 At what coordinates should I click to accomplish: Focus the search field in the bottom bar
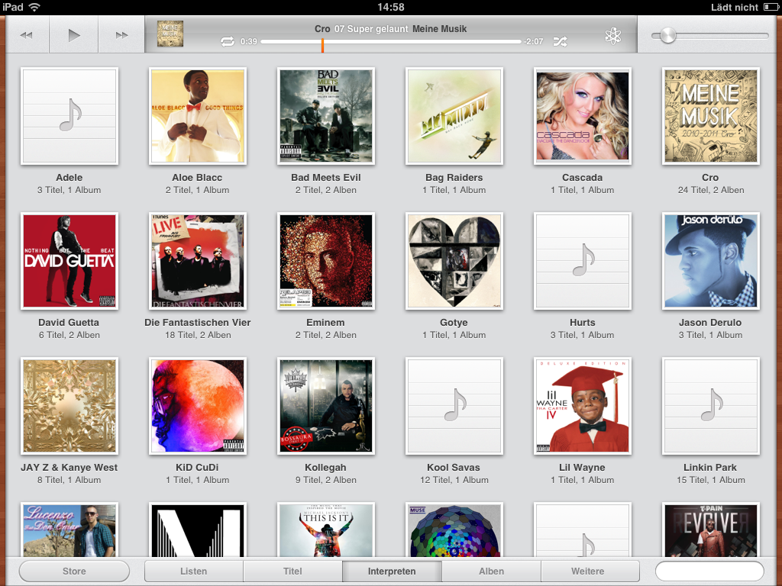709,571
